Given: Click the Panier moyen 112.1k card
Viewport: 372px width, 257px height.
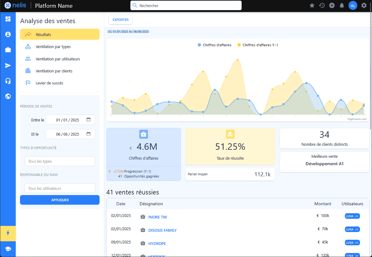Looking at the screenshot, I should click(x=230, y=174).
